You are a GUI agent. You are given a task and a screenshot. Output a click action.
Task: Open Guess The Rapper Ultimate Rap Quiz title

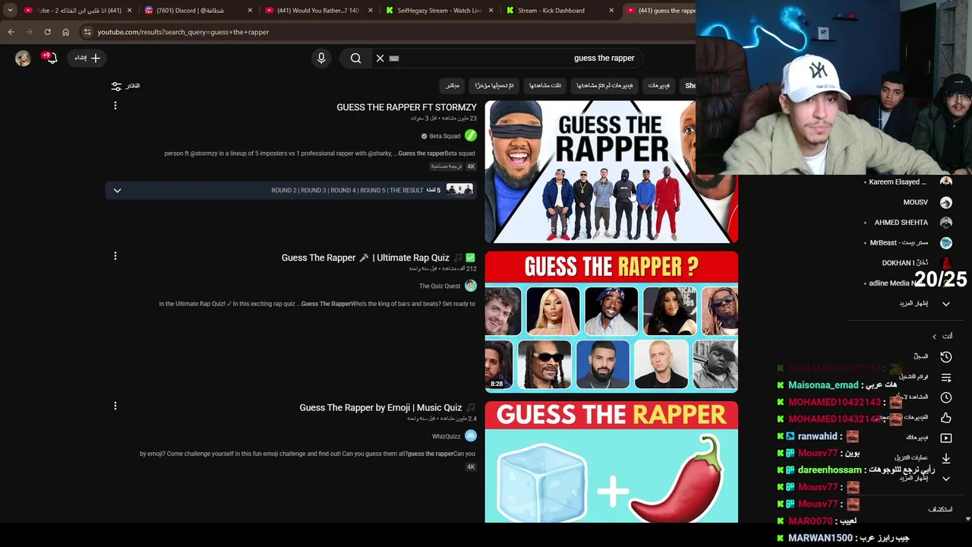coord(379,258)
